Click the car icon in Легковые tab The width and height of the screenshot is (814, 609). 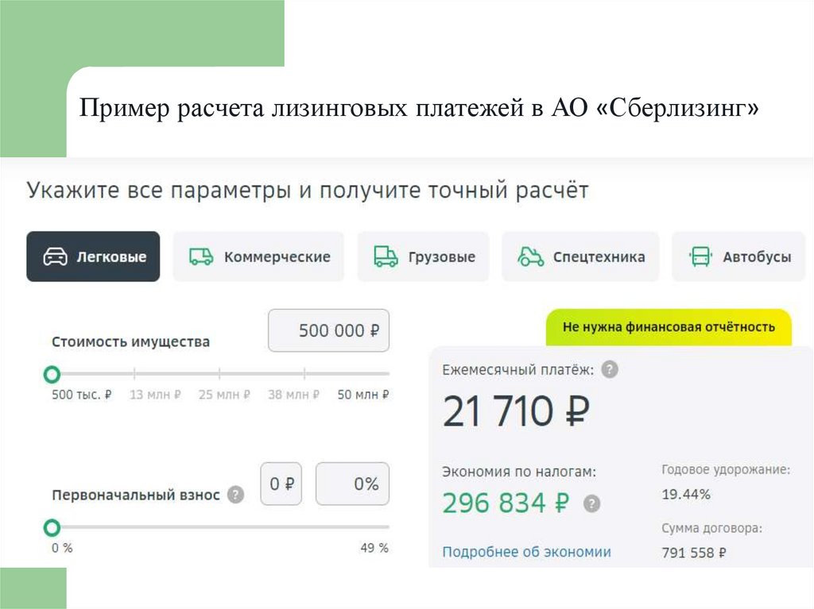click(x=55, y=256)
